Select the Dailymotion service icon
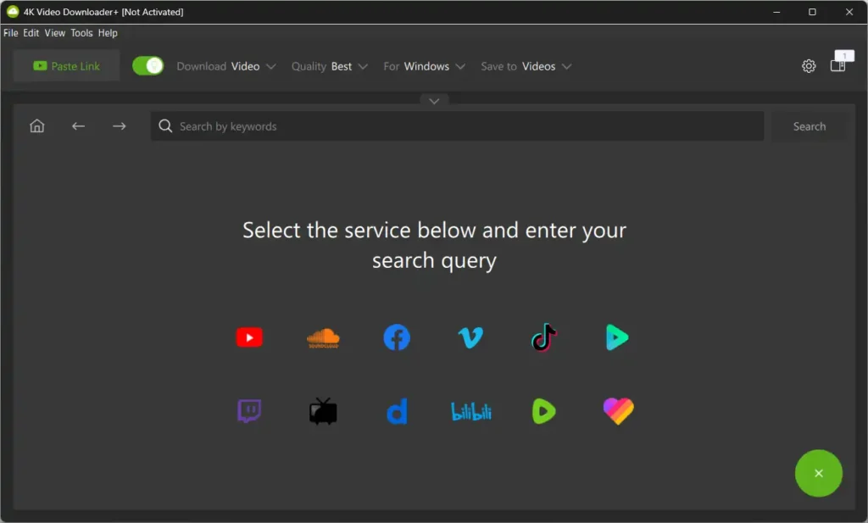This screenshot has height=523, width=868. [x=397, y=412]
